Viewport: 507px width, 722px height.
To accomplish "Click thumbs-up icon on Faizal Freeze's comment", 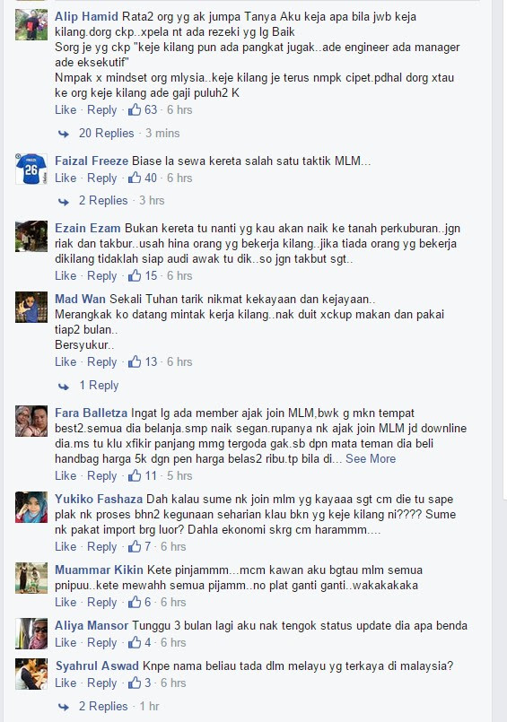I will coord(135,178).
